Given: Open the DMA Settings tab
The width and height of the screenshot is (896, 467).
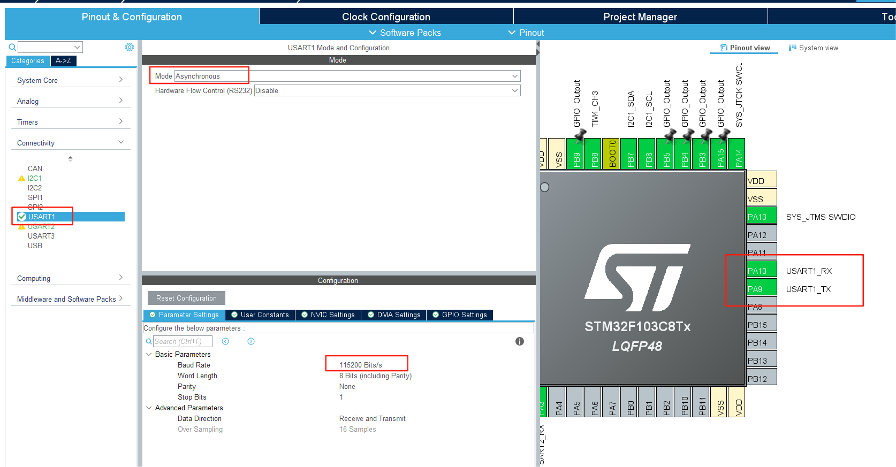Looking at the screenshot, I should 394,315.
